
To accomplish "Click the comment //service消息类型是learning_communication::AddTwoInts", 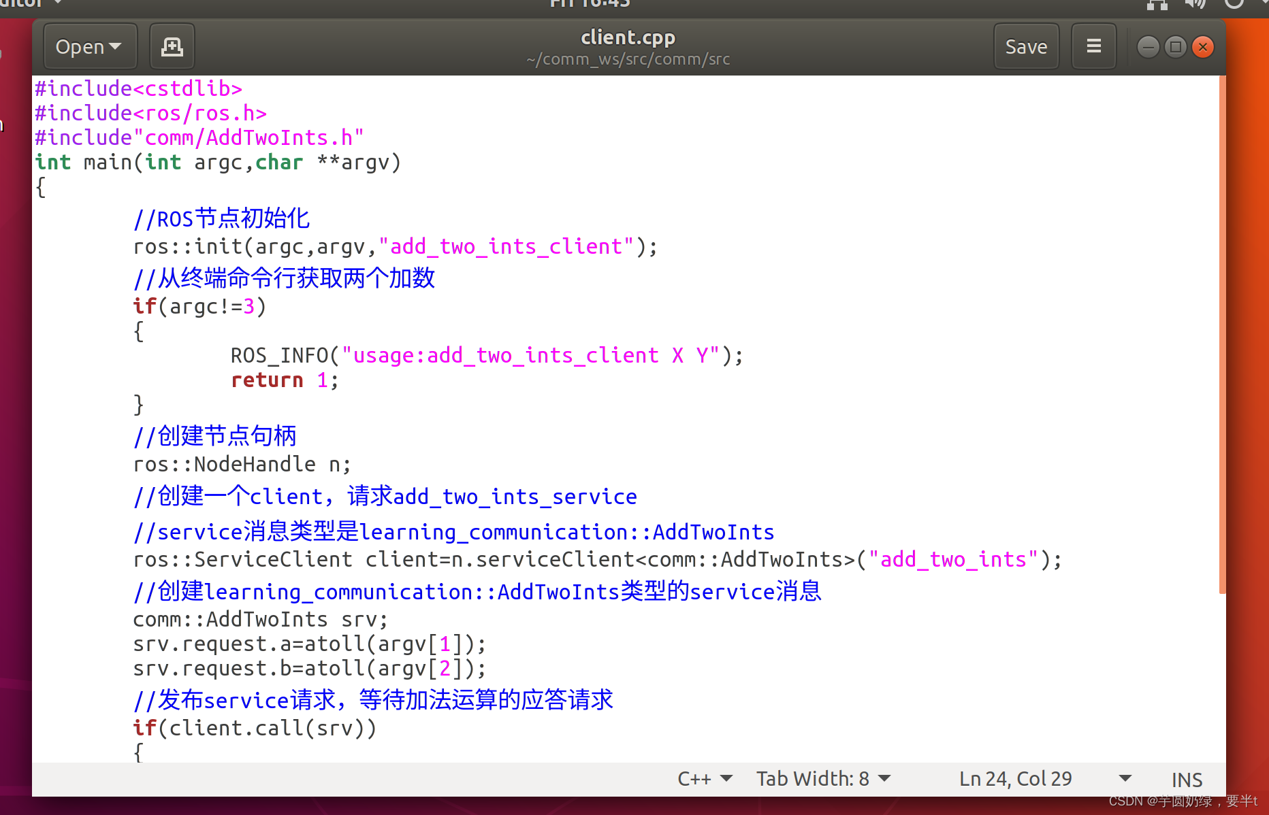I will 453,531.
